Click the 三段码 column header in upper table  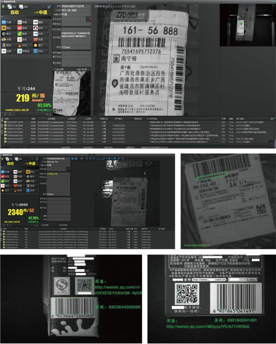86,119
